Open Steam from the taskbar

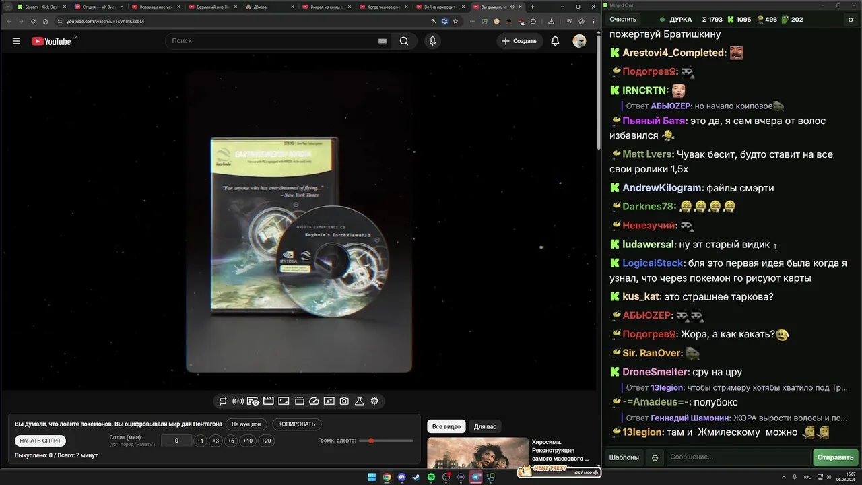coord(416,478)
